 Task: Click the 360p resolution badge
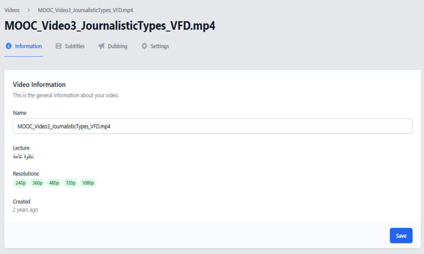pyautogui.click(x=37, y=183)
